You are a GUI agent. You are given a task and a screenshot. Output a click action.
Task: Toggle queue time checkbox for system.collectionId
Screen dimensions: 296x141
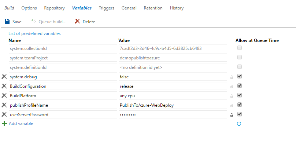(x=239, y=48)
